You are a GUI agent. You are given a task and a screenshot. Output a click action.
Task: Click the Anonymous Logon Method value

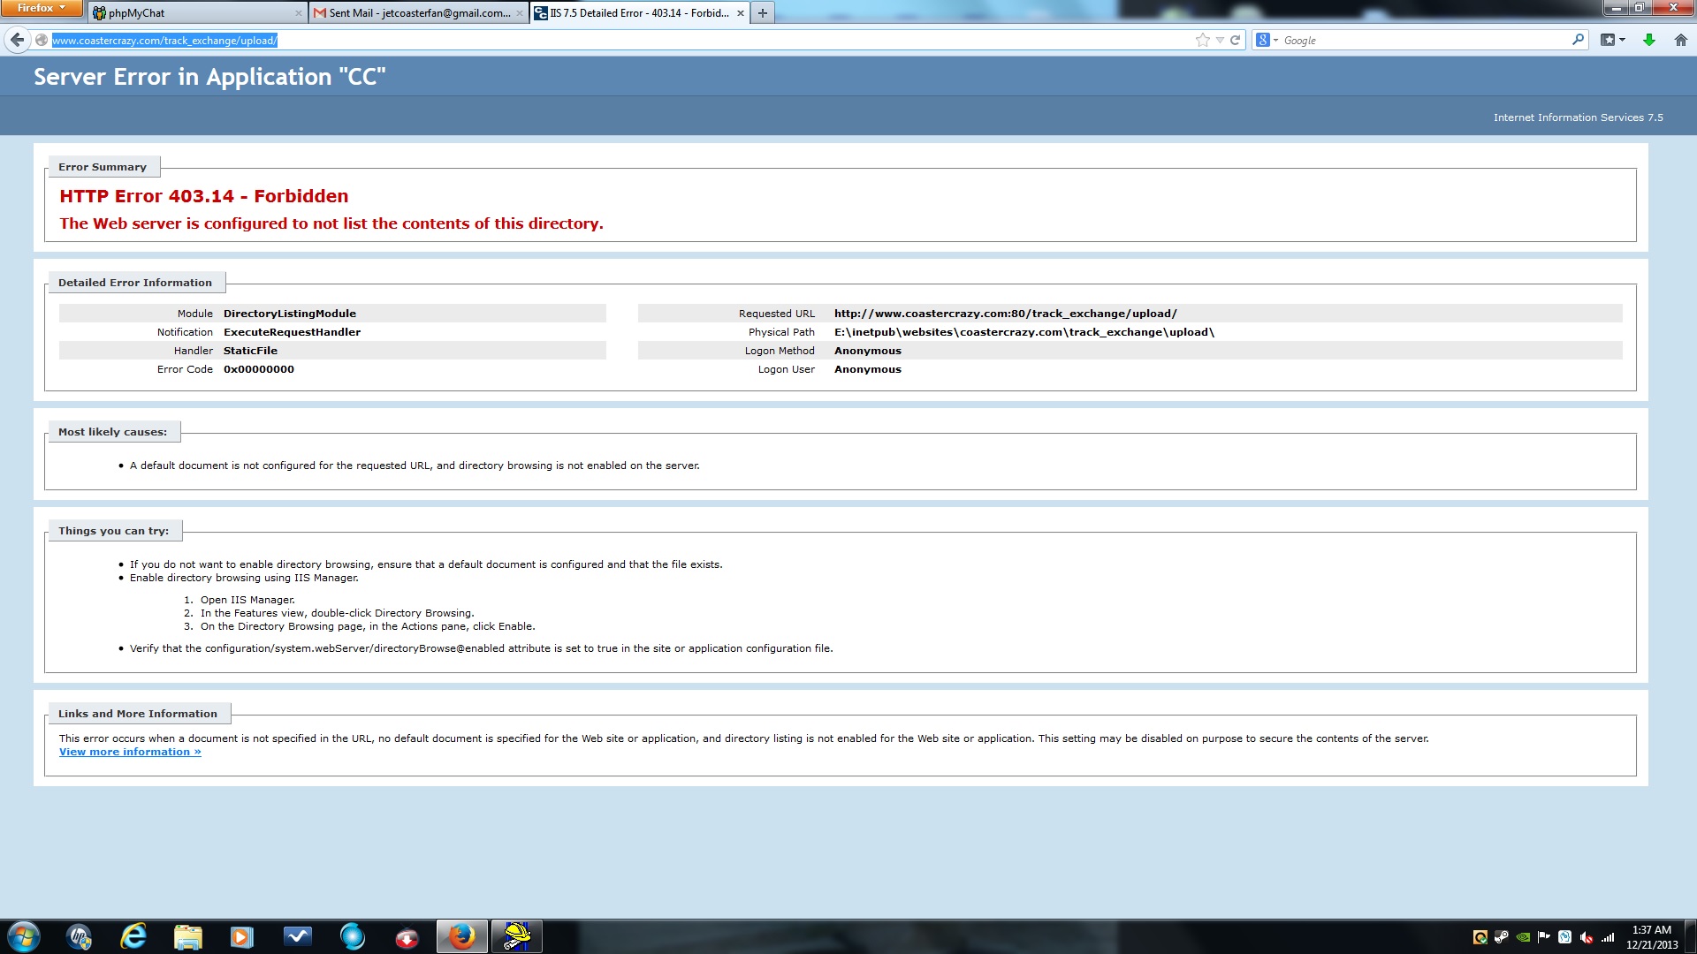(867, 351)
